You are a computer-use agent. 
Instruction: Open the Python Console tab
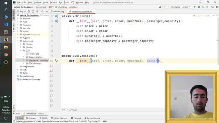(x=92, y=118)
